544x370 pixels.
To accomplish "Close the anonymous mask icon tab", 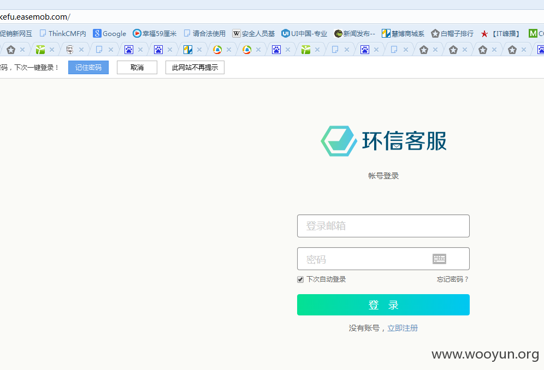I will pos(81,50).
